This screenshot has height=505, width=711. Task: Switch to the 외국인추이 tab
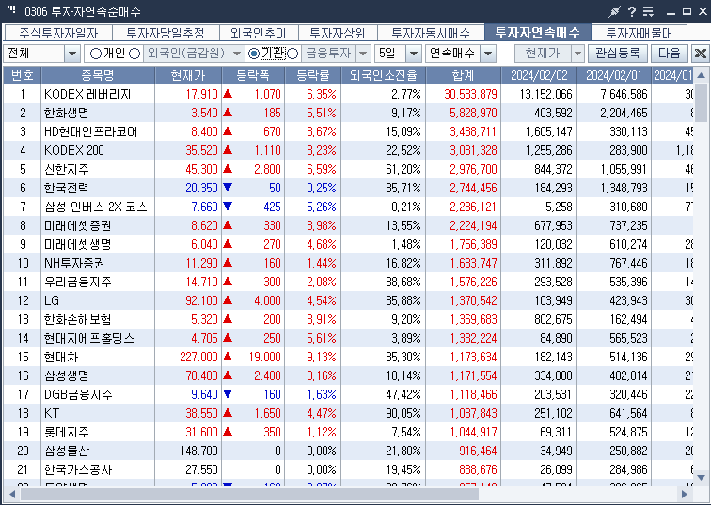coord(259,33)
